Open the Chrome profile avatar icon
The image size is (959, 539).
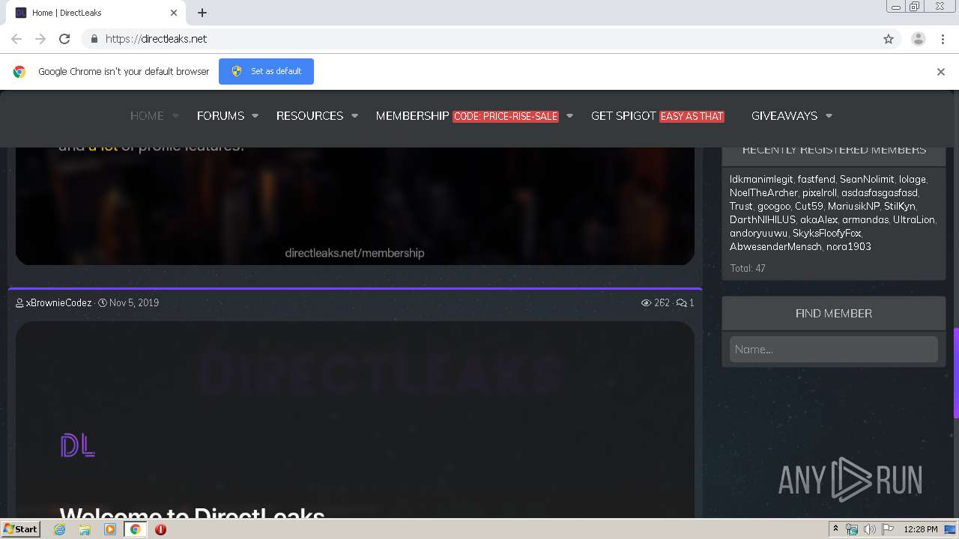point(919,39)
